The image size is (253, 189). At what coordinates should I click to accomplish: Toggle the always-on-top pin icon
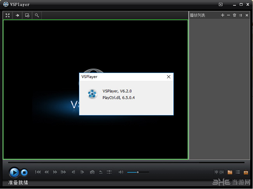tap(17, 15)
